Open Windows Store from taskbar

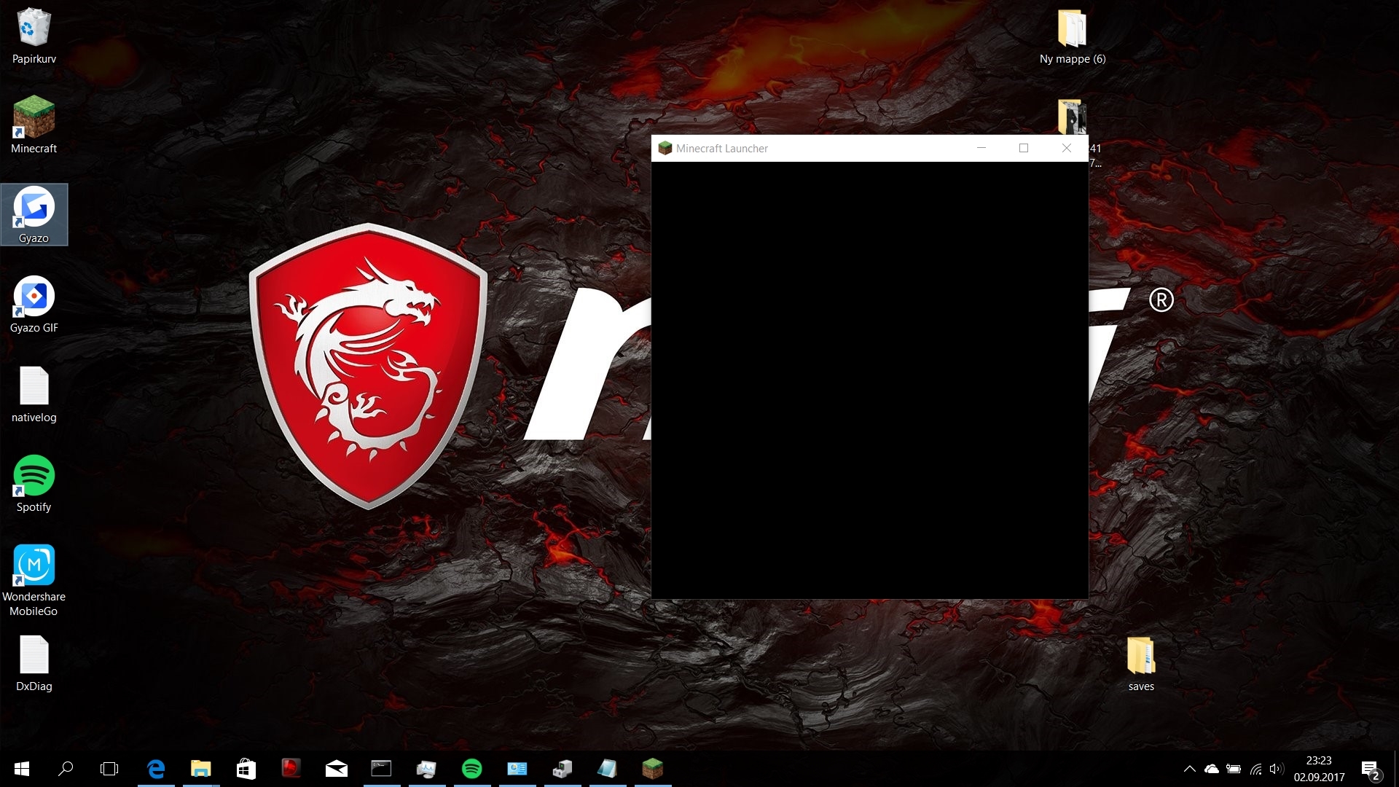246,769
